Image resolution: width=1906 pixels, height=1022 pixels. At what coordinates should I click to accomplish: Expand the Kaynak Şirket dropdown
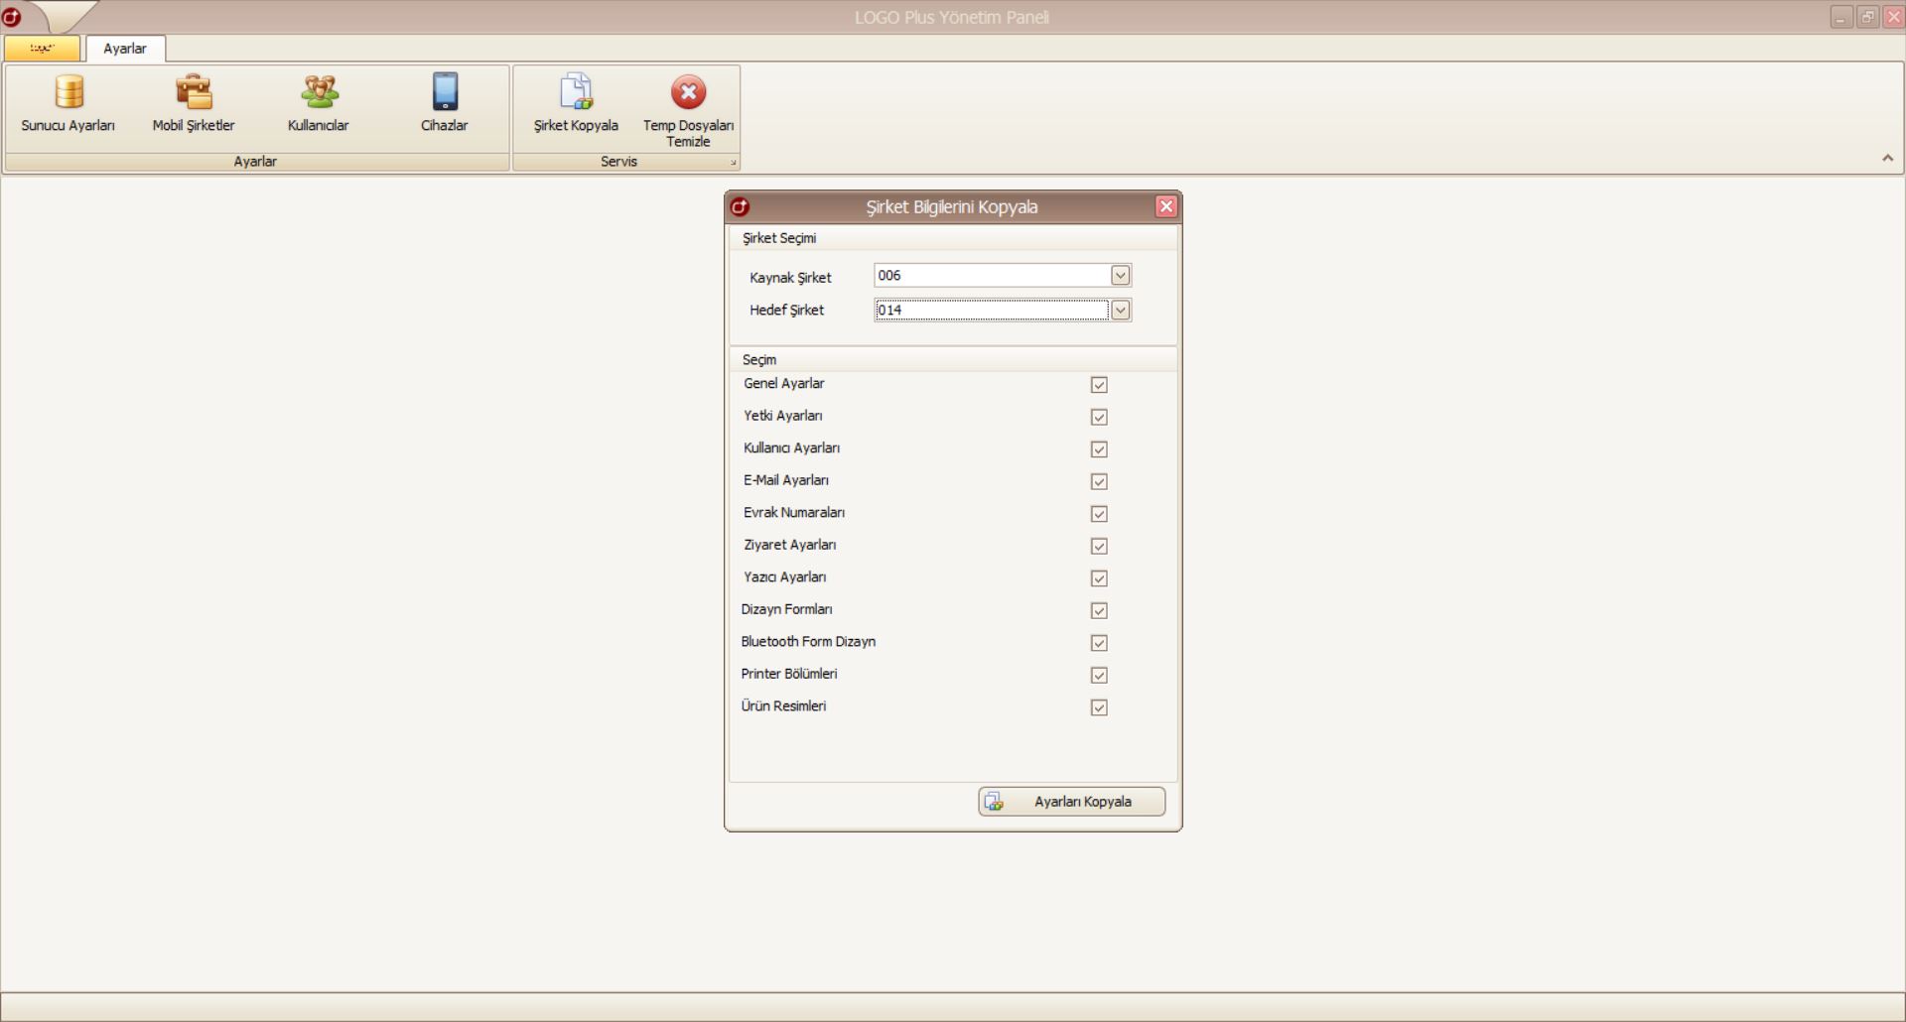(1120, 276)
